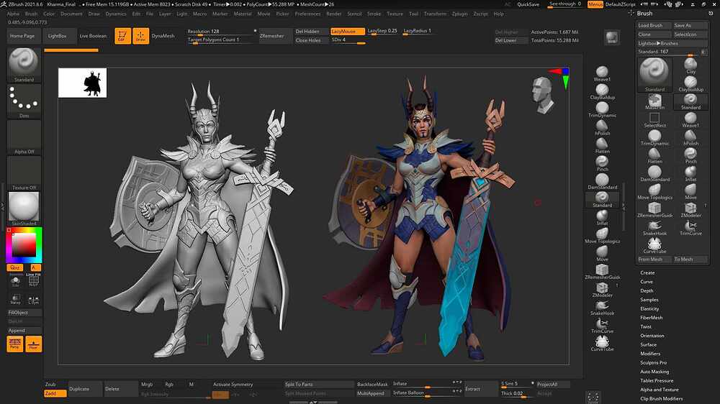Select the Inflat brush in the side shelf

click(x=602, y=217)
